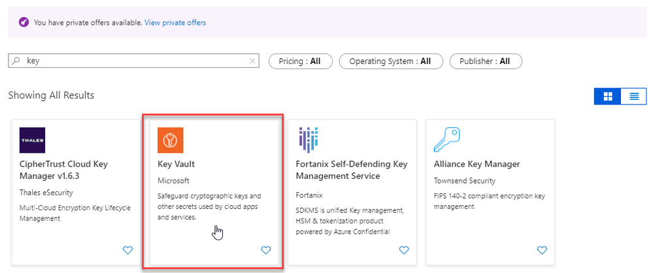Open the View private offers link
This screenshot has width=653, height=273.
[x=175, y=22]
